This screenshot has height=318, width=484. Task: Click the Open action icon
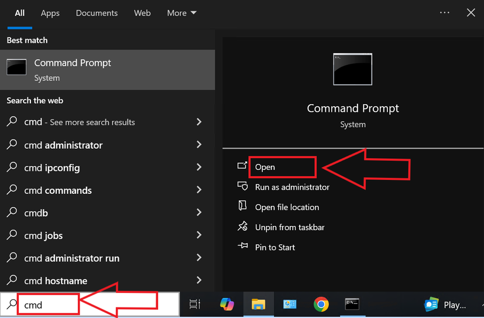coord(242,166)
